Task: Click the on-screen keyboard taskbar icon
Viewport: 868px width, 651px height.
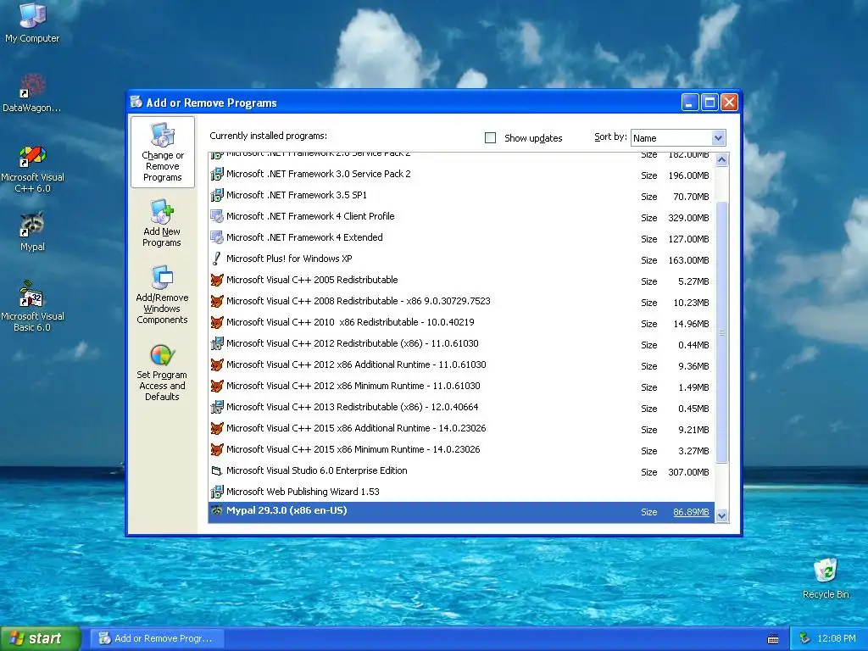Action: click(773, 639)
